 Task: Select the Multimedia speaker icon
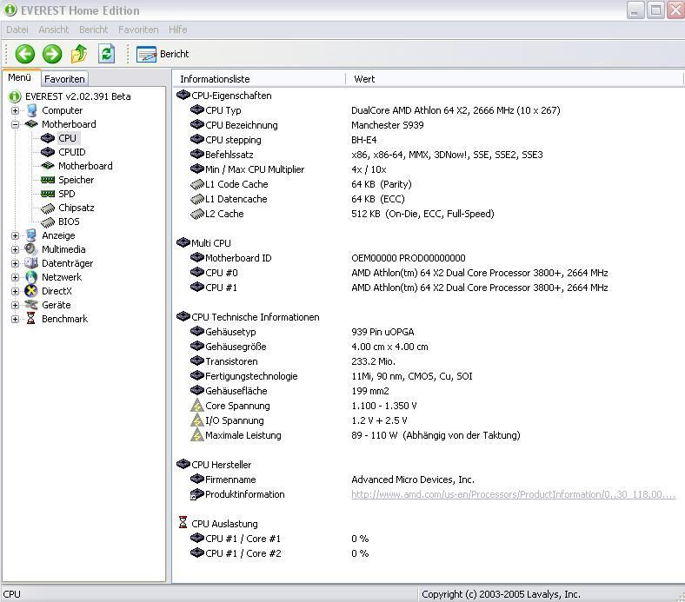tap(31, 249)
